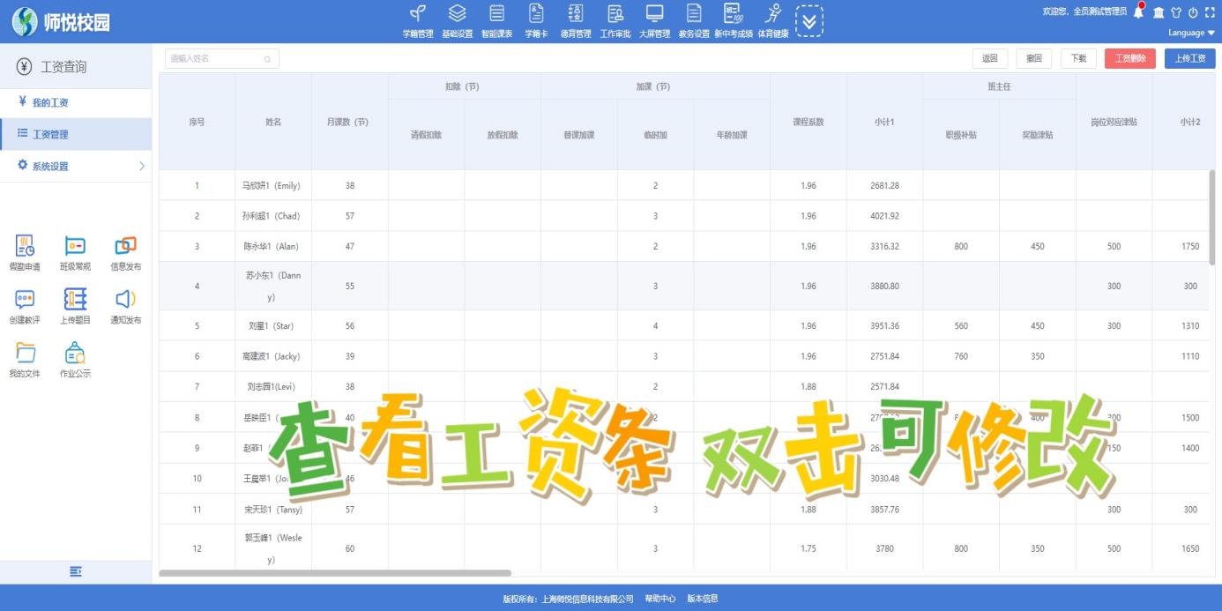
Task: Collapse the sidebar using bottom toggle icon
Action: point(76,572)
